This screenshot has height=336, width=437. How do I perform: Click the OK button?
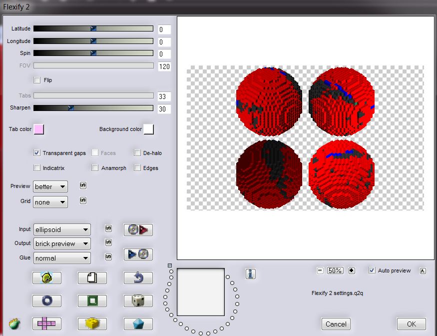click(412, 324)
